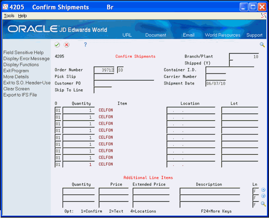Open World Resources link
The width and height of the screenshot is (269, 218).
click(x=222, y=35)
